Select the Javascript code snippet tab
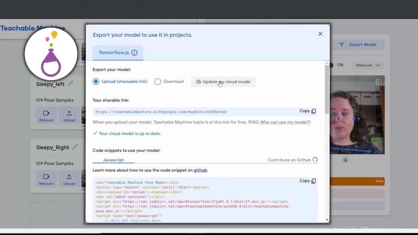The image size is (418, 235). click(x=113, y=160)
